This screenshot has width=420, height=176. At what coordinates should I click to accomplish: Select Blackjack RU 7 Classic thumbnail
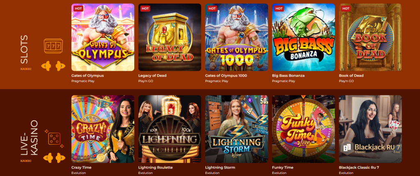pyautogui.click(x=370, y=129)
